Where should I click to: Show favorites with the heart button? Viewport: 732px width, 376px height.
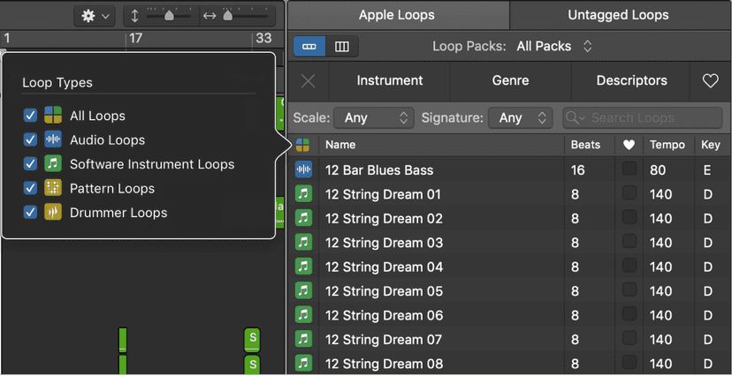711,81
